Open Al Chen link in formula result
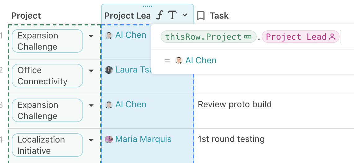This screenshot has height=163, width=354. [201, 60]
